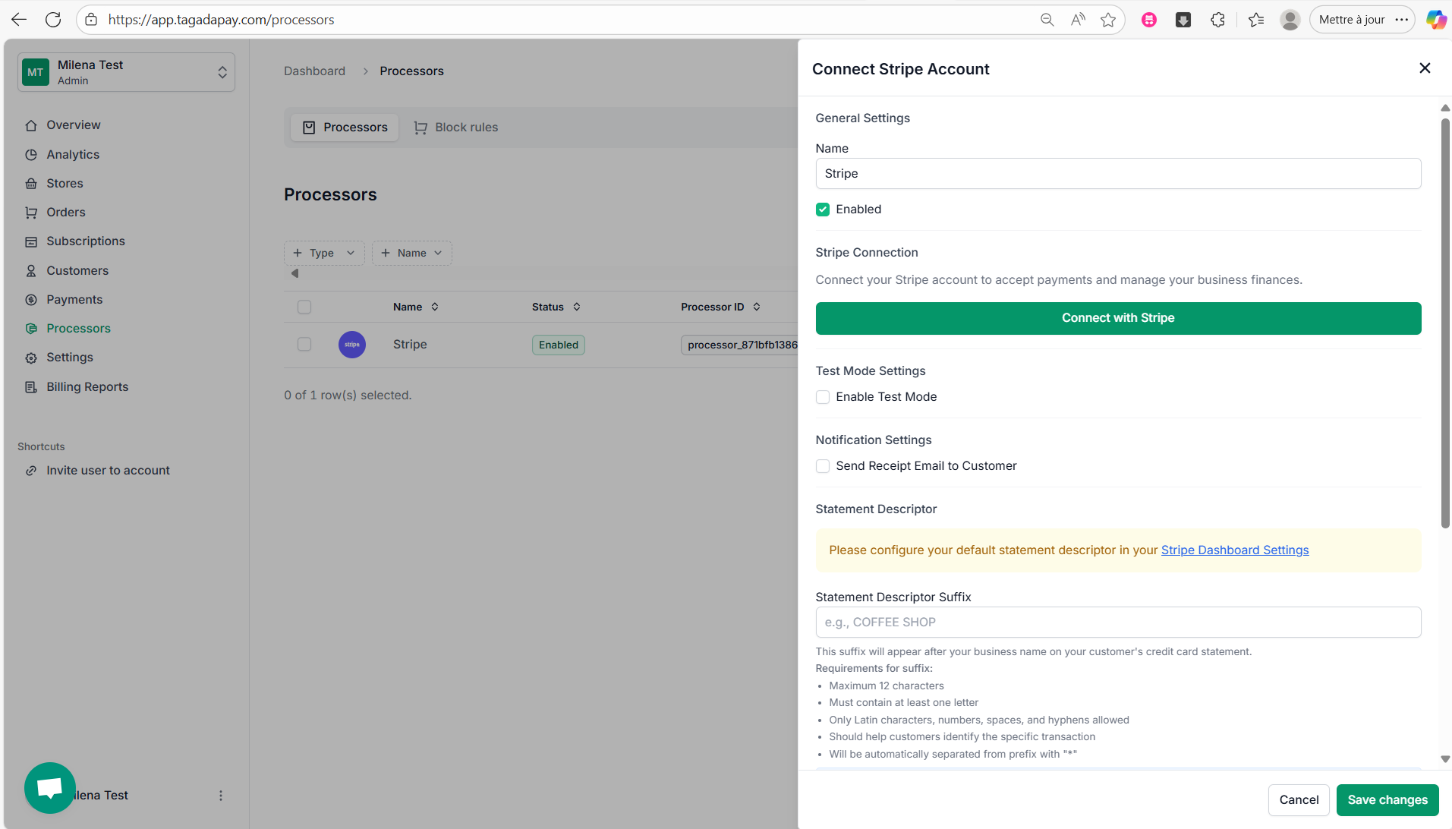Select the Stripe row checkbox
This screenshot has width=1452, height=829.
[304, 345]
